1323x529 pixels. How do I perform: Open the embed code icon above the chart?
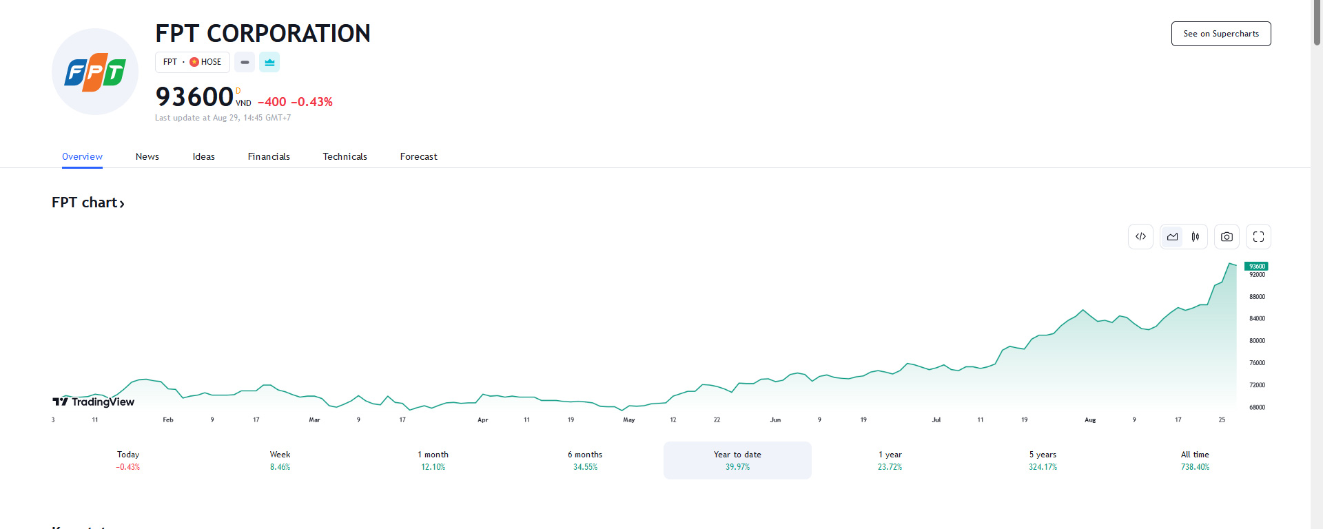[1140, 236]
